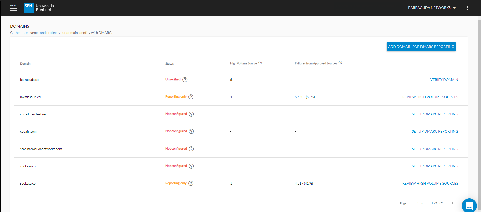Click Not configured status for cudafir.com

(x=176, y=131)
